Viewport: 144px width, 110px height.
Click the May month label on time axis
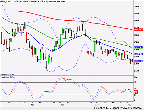(97, 105)
